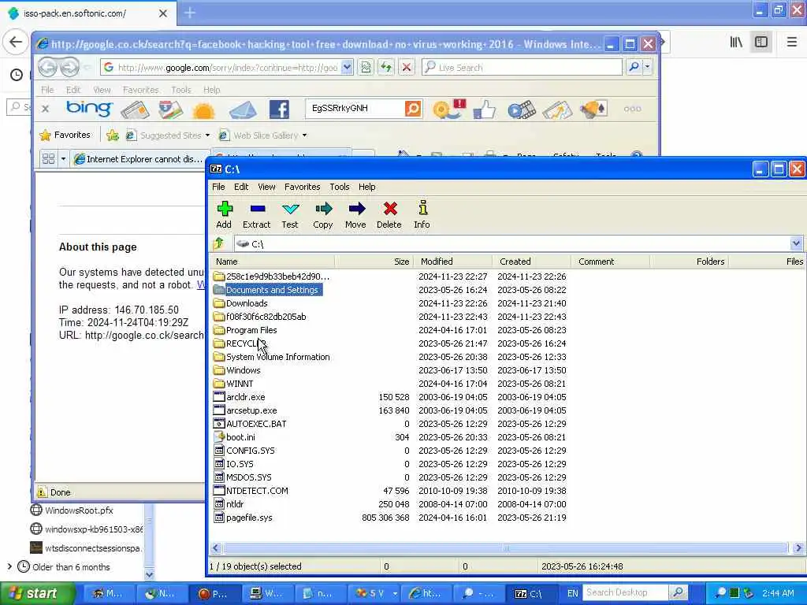Click the thumbs-up icon in the Bing toolbar

[485, 109]
